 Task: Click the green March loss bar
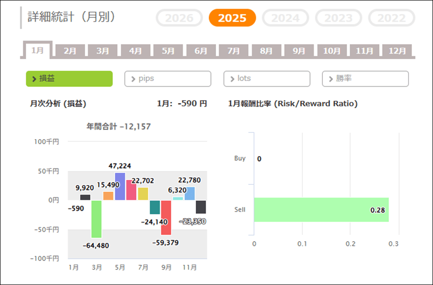(x=97, y=219)
